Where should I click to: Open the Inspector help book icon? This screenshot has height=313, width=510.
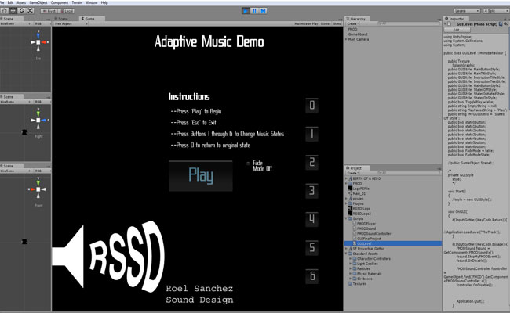[x=501, y=24]
